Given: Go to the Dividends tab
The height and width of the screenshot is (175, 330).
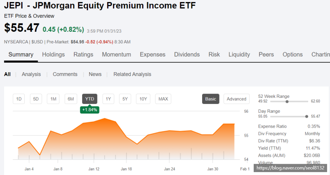Looking at the screenshot, I should click(x=187, y=54).
